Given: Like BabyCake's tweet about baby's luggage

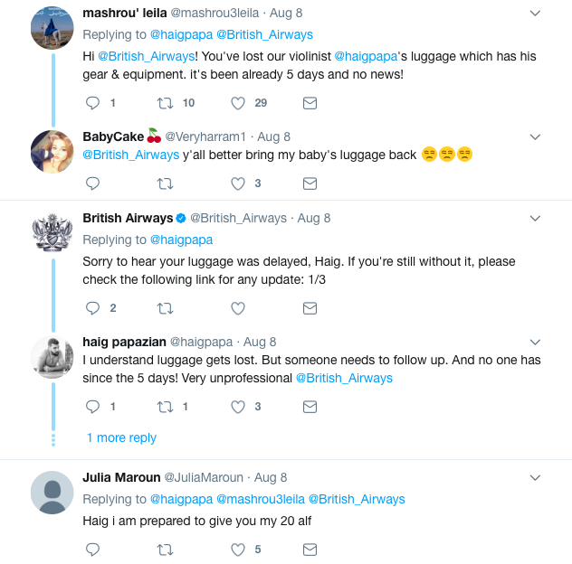Looking at the screenshot, I should pyautogui.click(x=238, y=183).
